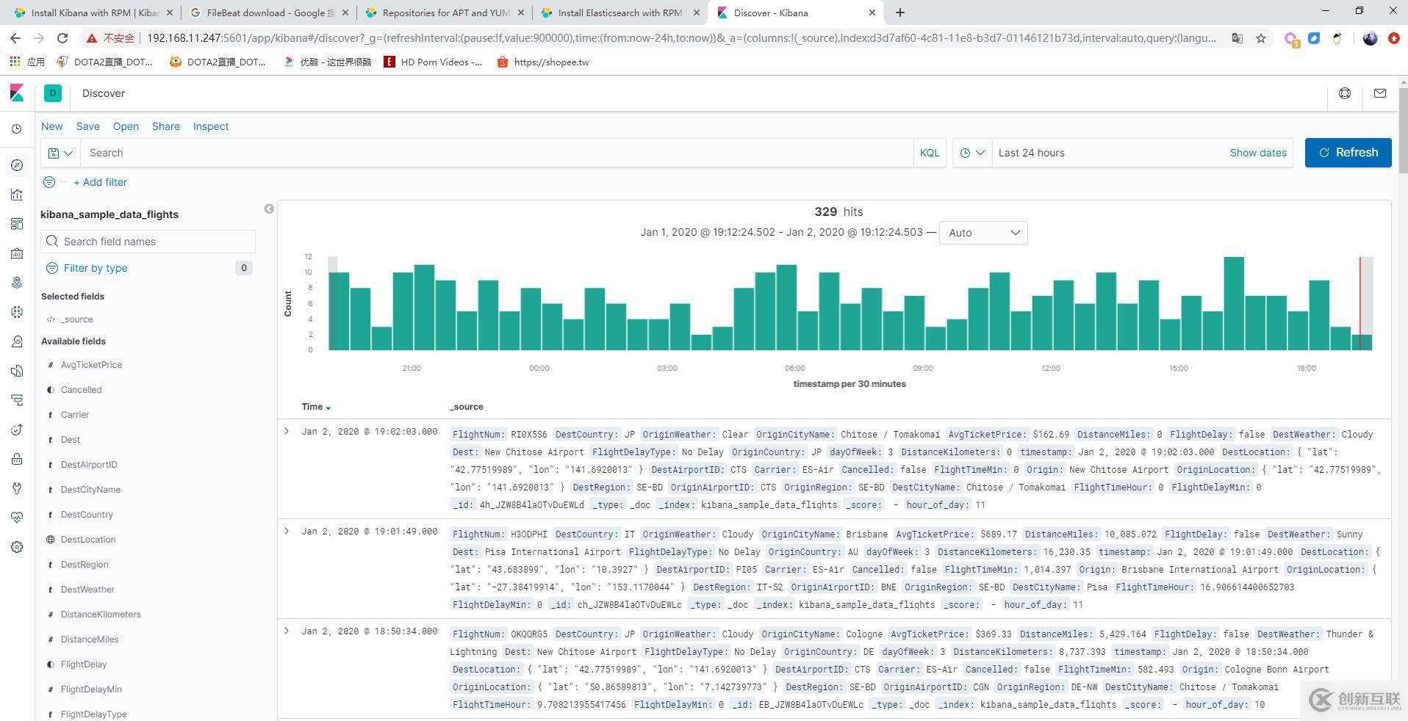The height and width of the screenshot is (721, 1408).
Task: Open SIEM lock icon in sidebar
Action: click(x=17, y=459)
